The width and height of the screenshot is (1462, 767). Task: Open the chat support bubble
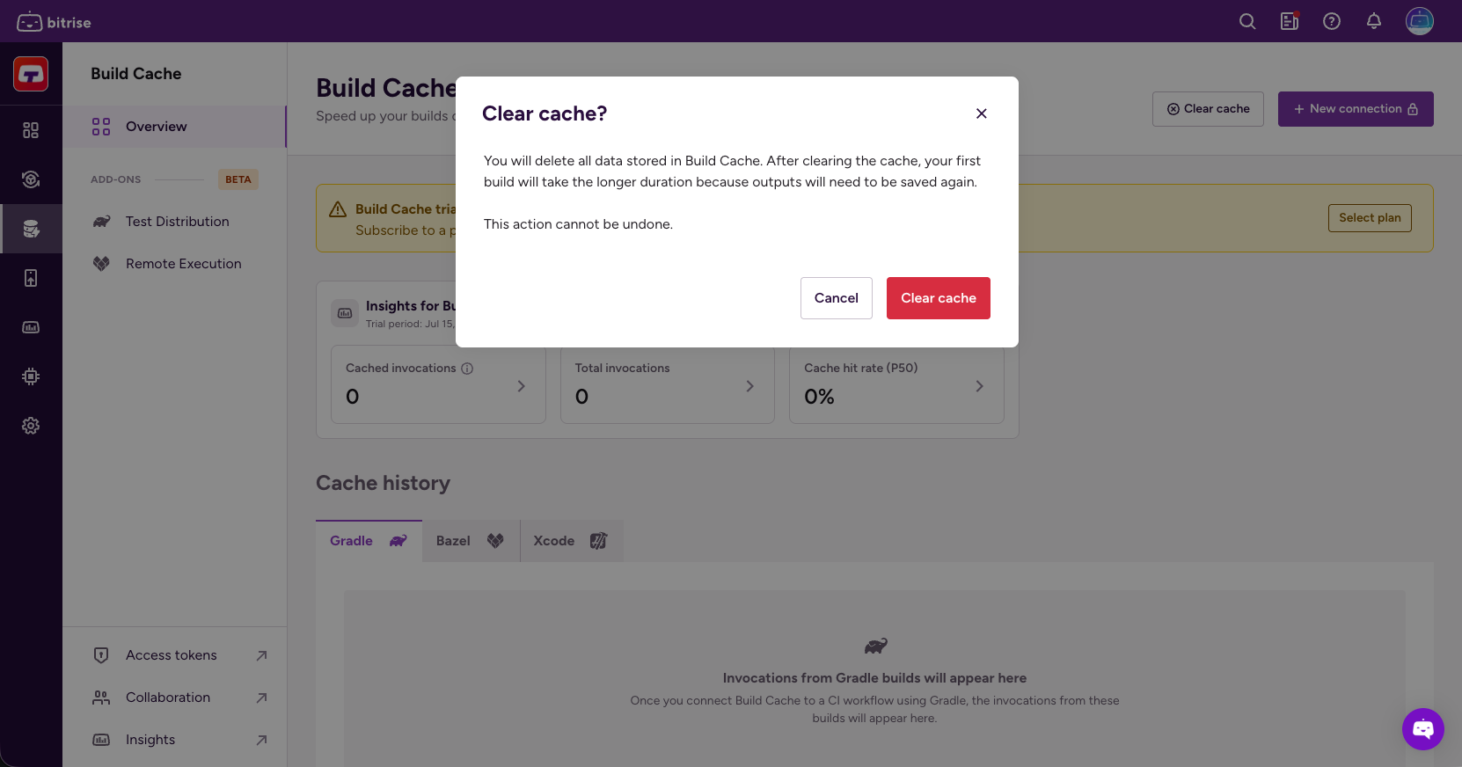1422,728
